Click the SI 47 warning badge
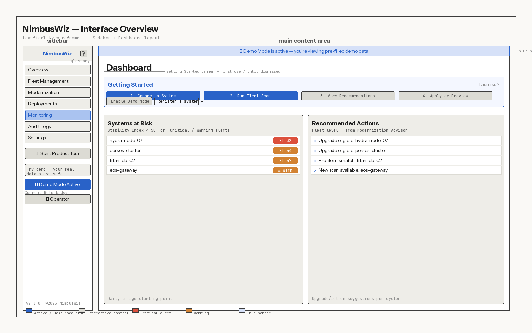Viewport: 532px width, 333px height. coord(285,161)
